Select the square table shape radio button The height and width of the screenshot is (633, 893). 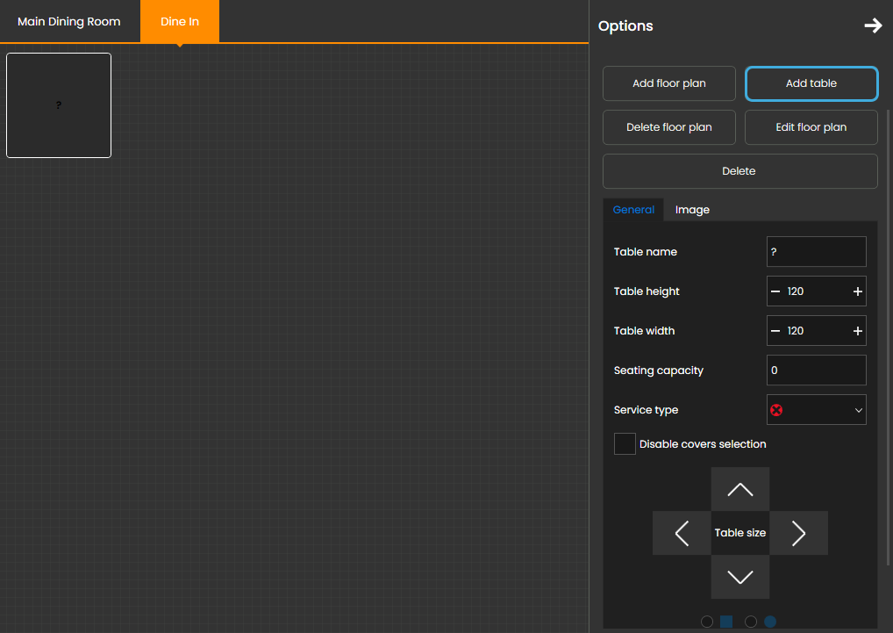707,622
